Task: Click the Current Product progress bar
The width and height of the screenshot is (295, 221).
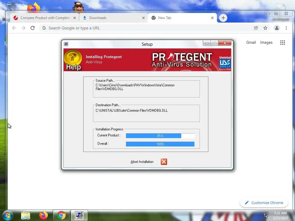Action: click(160, 136)
